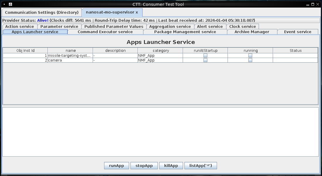322x176 pixels.
Task: Open the Command Executor service tab
Action: pos(105,32)
